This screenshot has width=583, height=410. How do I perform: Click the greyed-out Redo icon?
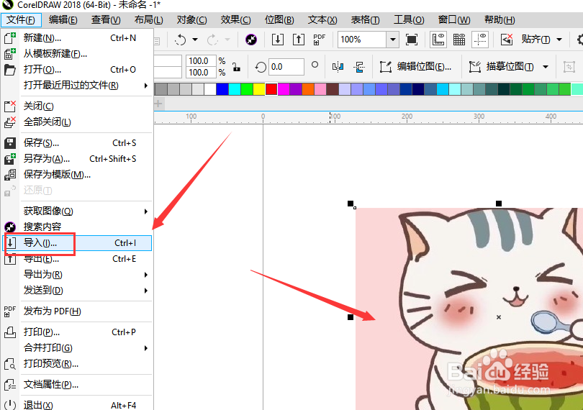point(212,40)
